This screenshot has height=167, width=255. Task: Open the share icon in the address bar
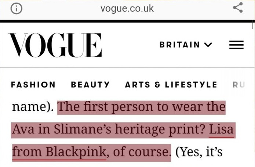pyautogui.click(x=238, y=7)
